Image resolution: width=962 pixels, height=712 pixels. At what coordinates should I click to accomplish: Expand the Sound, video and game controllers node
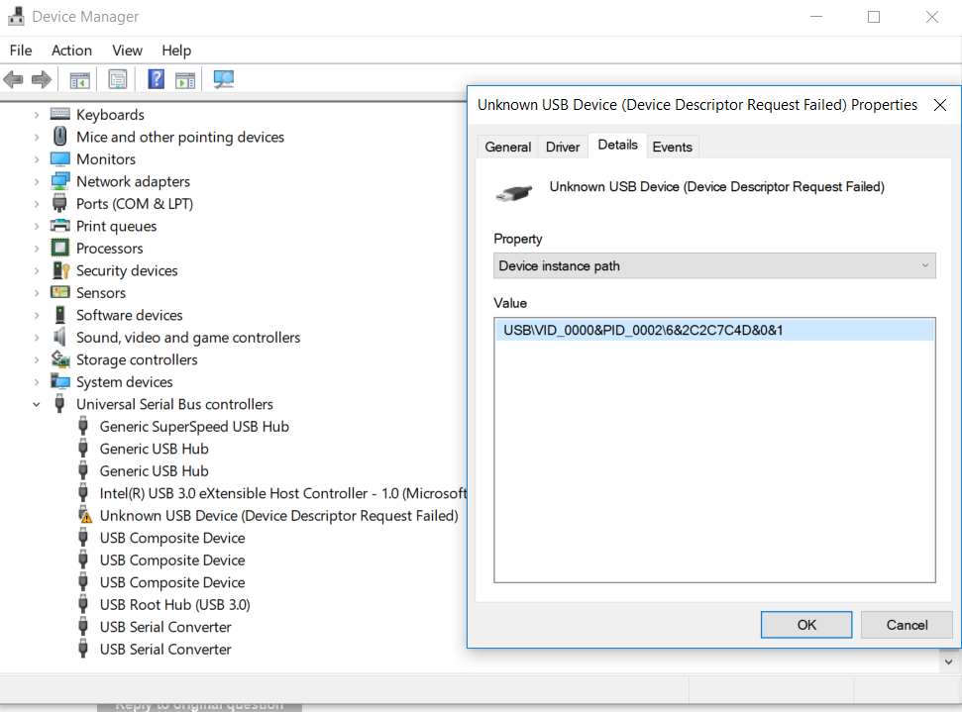tap(37, 338)
